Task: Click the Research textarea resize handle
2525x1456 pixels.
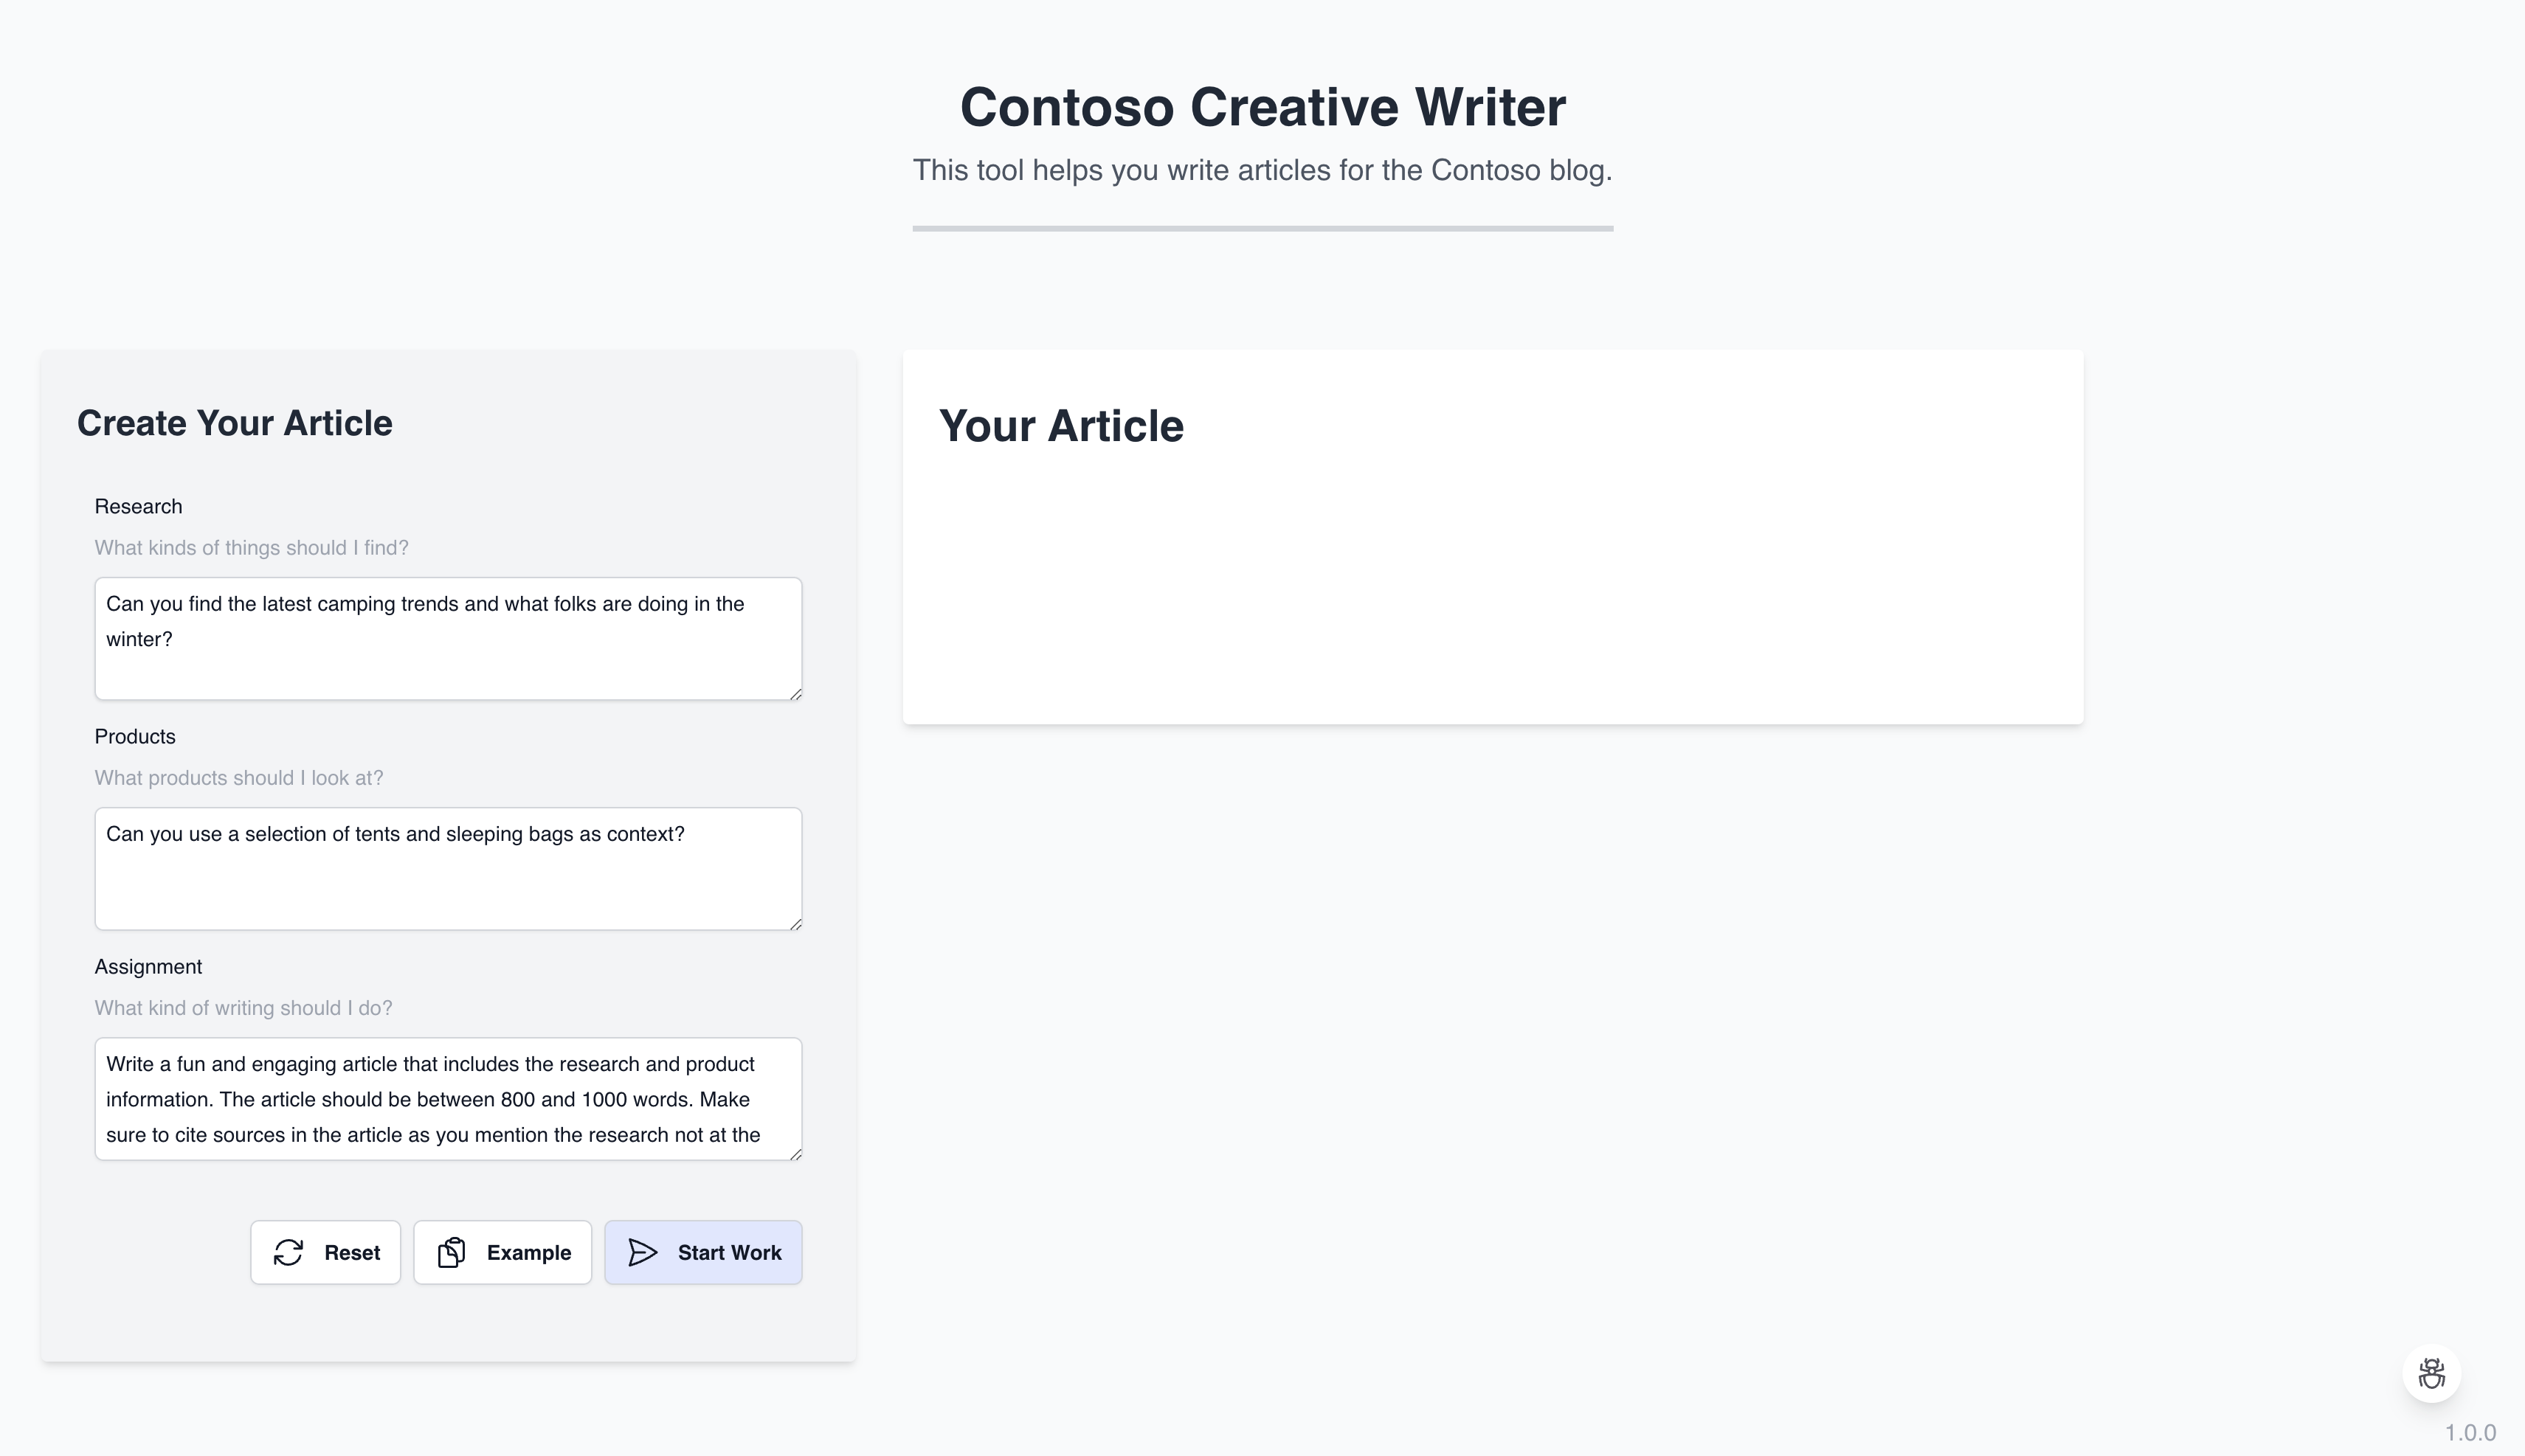Action: [x=795, y=693]
